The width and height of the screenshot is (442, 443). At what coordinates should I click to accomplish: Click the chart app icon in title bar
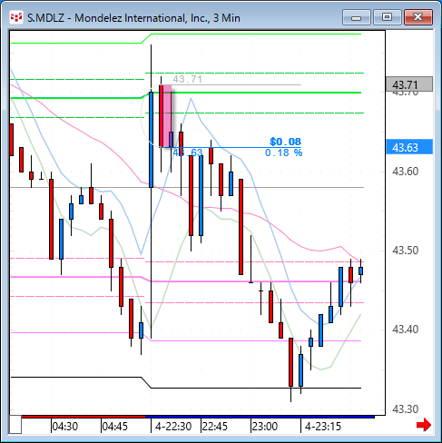pos(15,17)
